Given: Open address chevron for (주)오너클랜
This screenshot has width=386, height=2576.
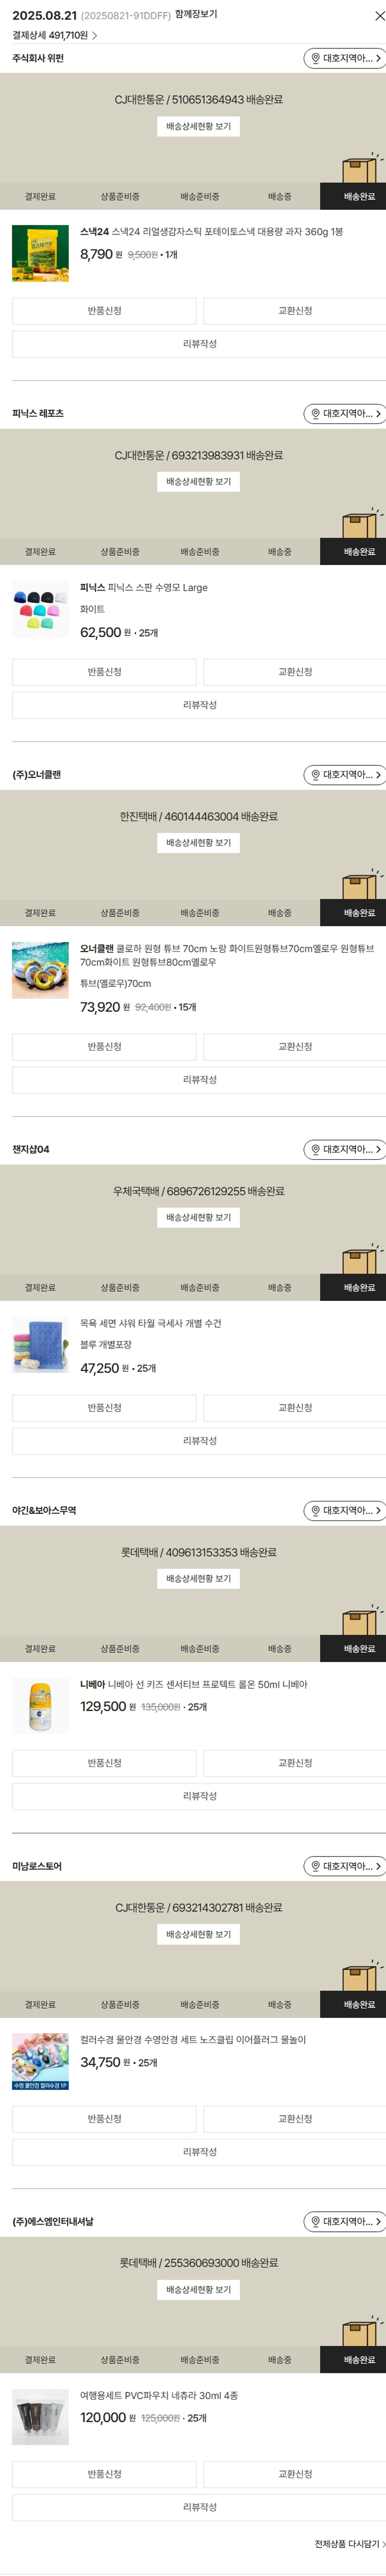Looking at the screenshot, I should [x=378, y=775].
